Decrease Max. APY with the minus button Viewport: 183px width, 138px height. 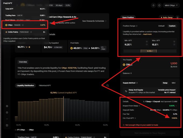click(174, 45)
